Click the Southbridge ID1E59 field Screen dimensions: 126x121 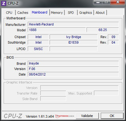74,42
